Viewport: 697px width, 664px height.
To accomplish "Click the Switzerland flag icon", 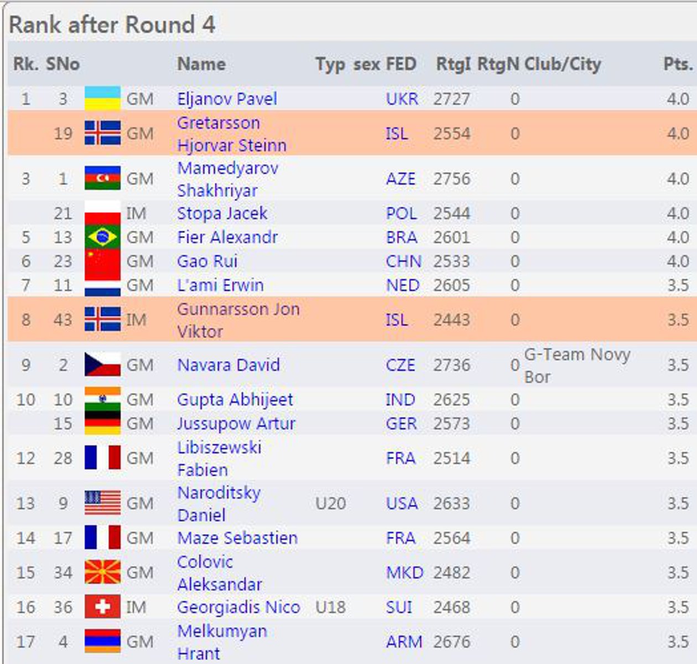I will (x=102, y=607).
